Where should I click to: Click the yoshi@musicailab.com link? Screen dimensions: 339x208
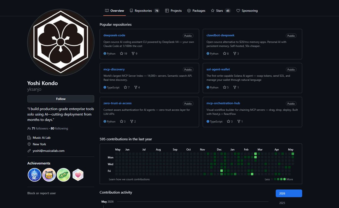(49, 151)
